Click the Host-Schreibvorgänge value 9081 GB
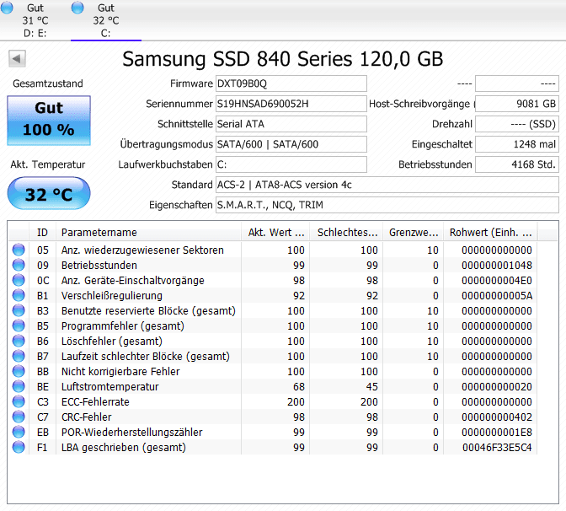The width and height of the screenshot is (566, 511). click(517, 104)
